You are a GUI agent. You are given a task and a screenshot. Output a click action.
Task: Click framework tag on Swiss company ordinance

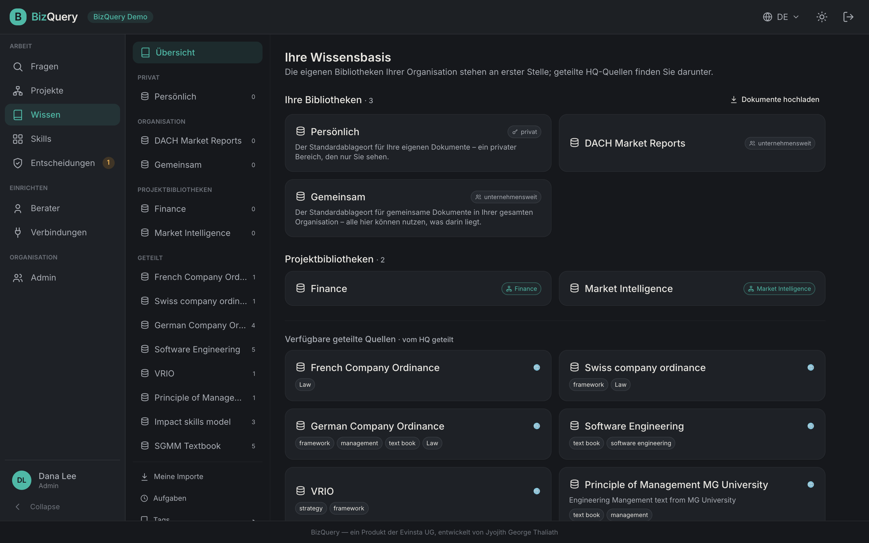pyautogui.click(x=588, y=385)
